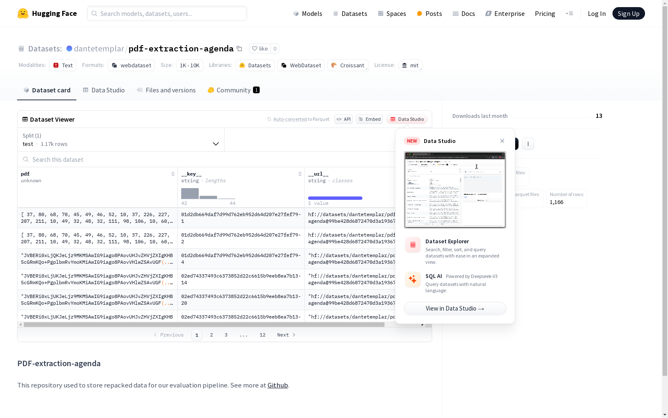Open Posts
668x418 pixels.
click(429, 13)
